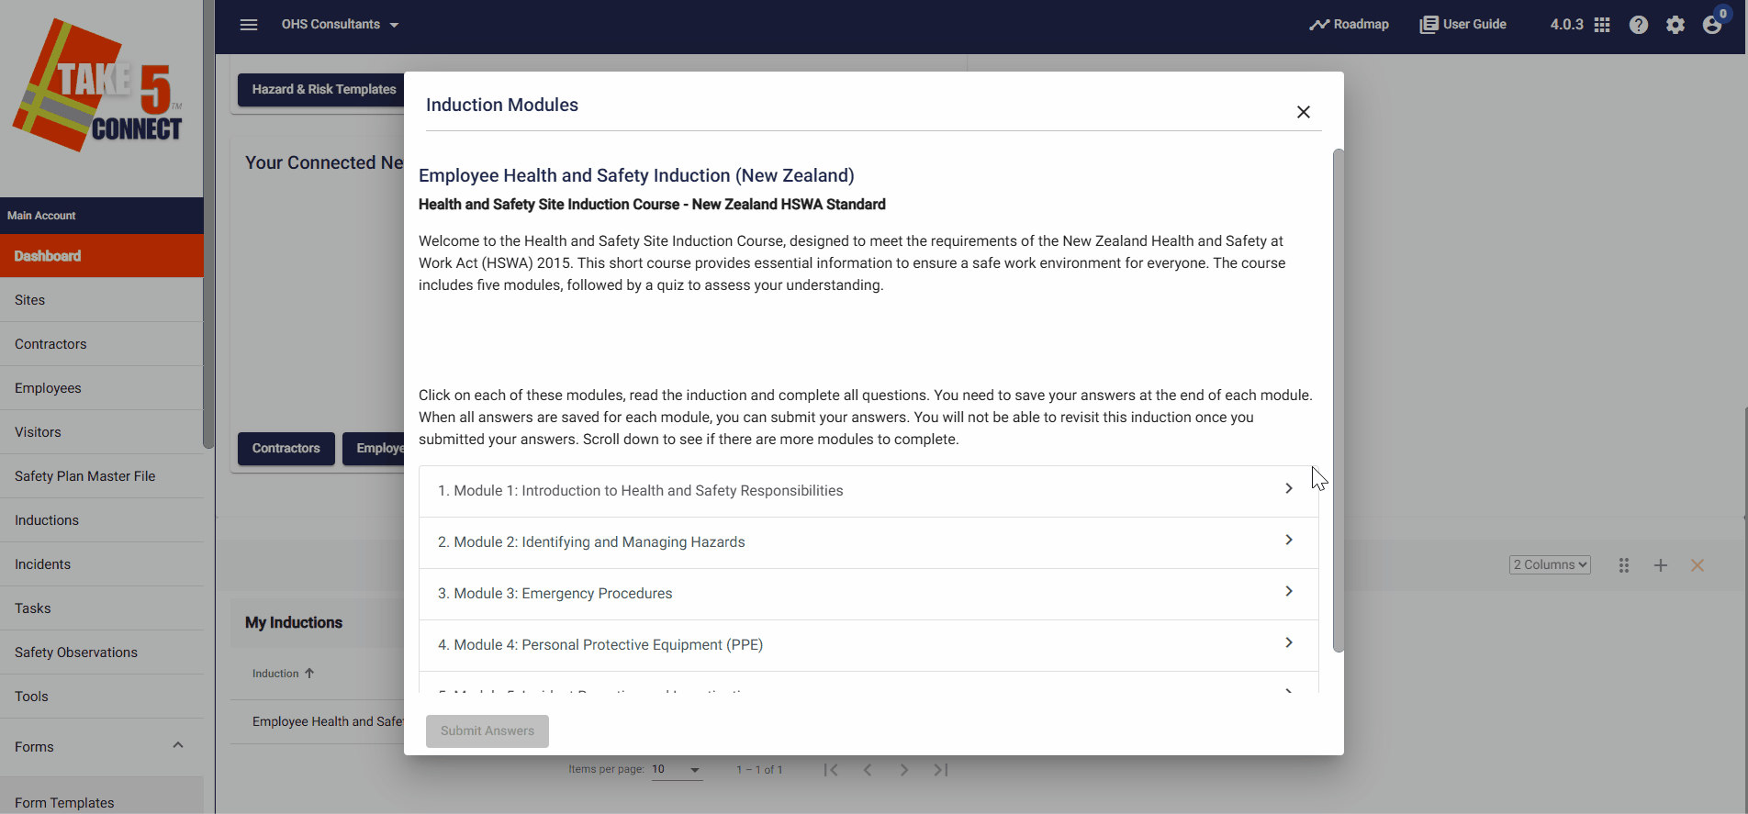Click the Submit Answers button
The height and width of the screenshot is (814, 1748).
(487, 731)
